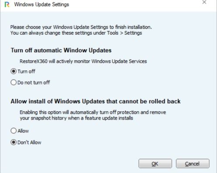The height and width of the screenshot is (173, 217).
Task: Select the Turn off radio circle
Action: pos(14,71)
